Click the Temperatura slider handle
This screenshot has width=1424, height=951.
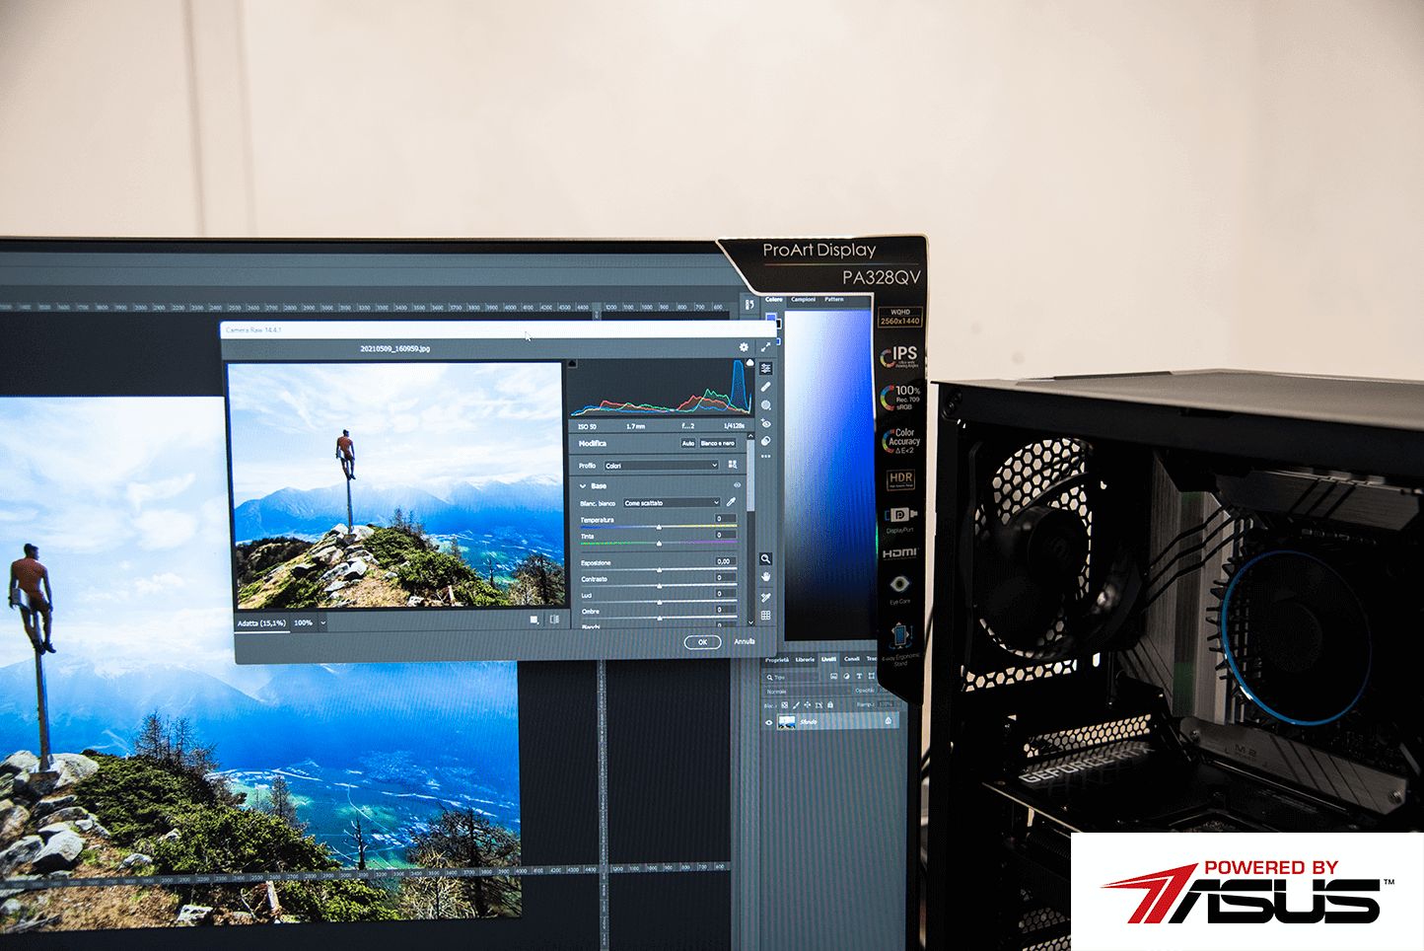[659, 527]
